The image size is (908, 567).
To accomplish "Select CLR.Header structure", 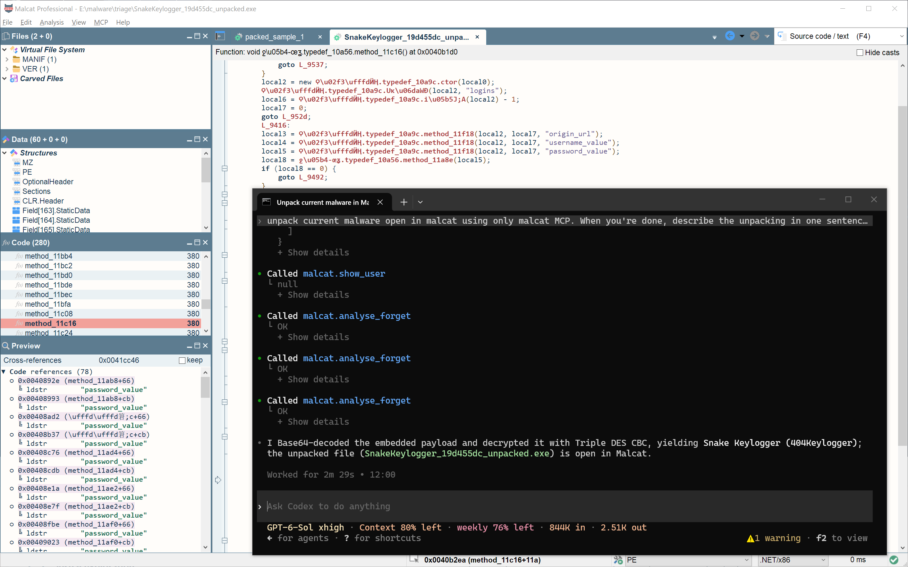I will [x=43, y=201].
